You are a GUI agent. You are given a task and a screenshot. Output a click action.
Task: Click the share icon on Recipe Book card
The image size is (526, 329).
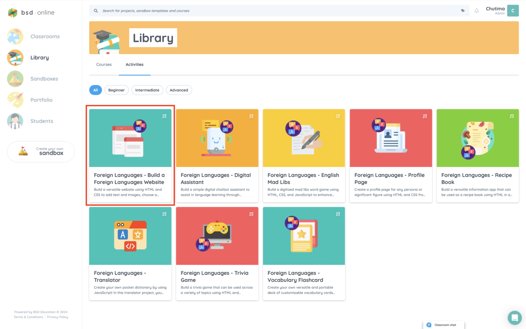pos(512,116)
